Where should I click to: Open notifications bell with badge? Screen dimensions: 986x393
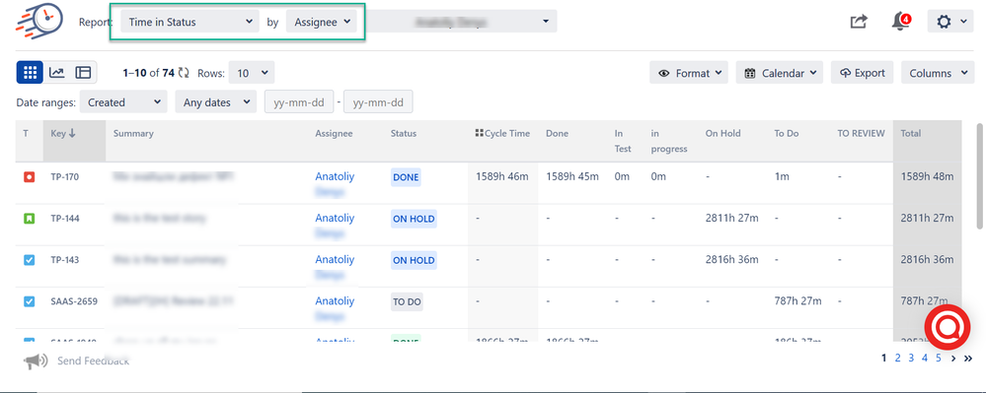tap(900, 22)
